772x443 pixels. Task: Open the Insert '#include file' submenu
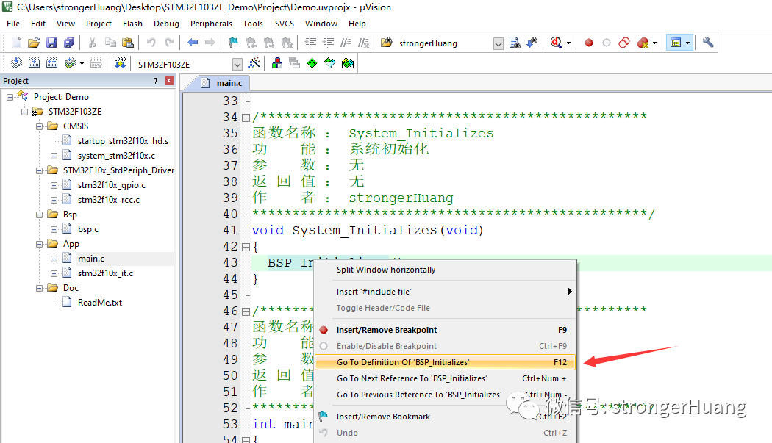[x=445, y=292]
